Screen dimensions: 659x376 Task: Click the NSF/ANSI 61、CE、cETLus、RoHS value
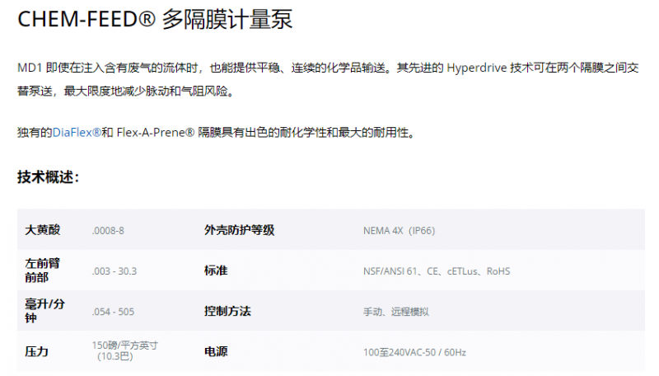tap(437, 270)
